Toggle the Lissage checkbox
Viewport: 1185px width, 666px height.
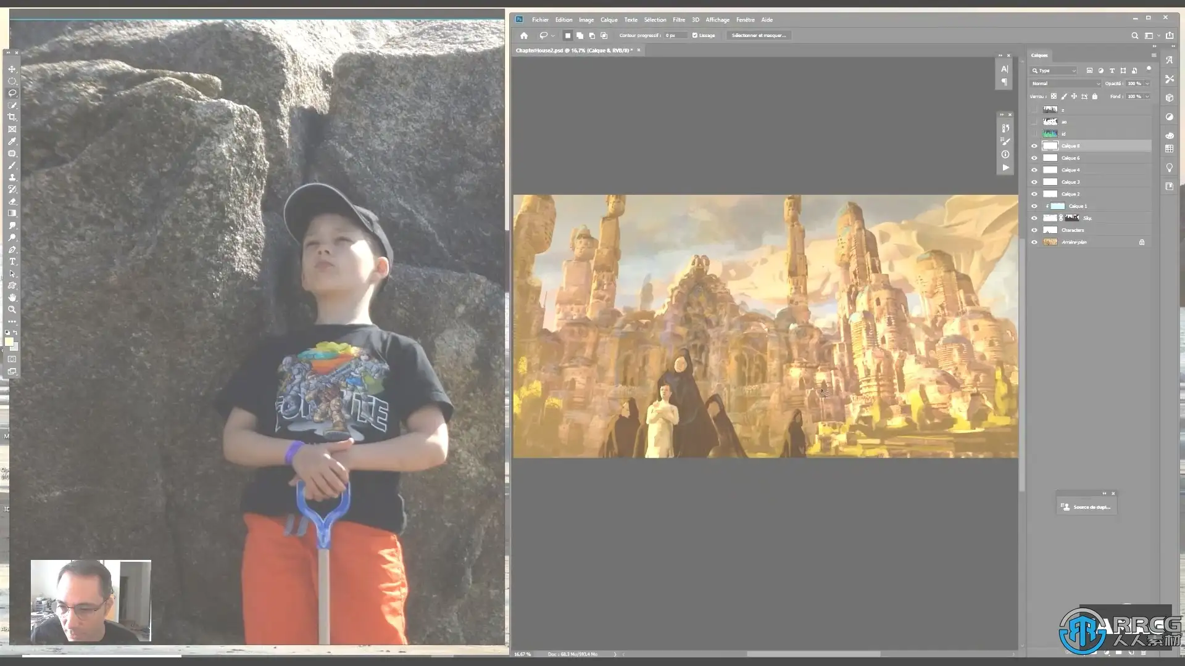coord(695,36)
